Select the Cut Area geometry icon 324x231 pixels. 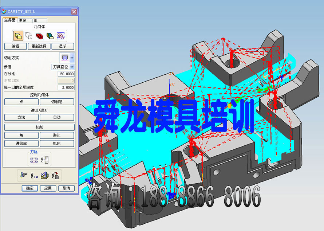[x=50, y=36]
